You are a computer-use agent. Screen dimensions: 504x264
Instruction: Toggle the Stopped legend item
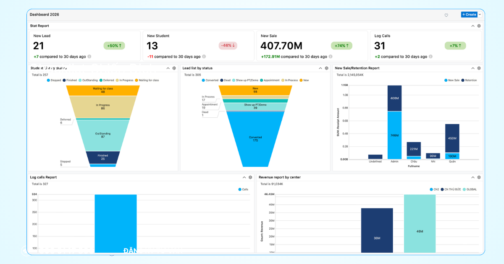point(54,80)
